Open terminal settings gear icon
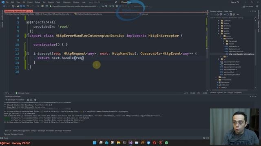261x146 pixels. pyautogui.click(x=35, y=100)
